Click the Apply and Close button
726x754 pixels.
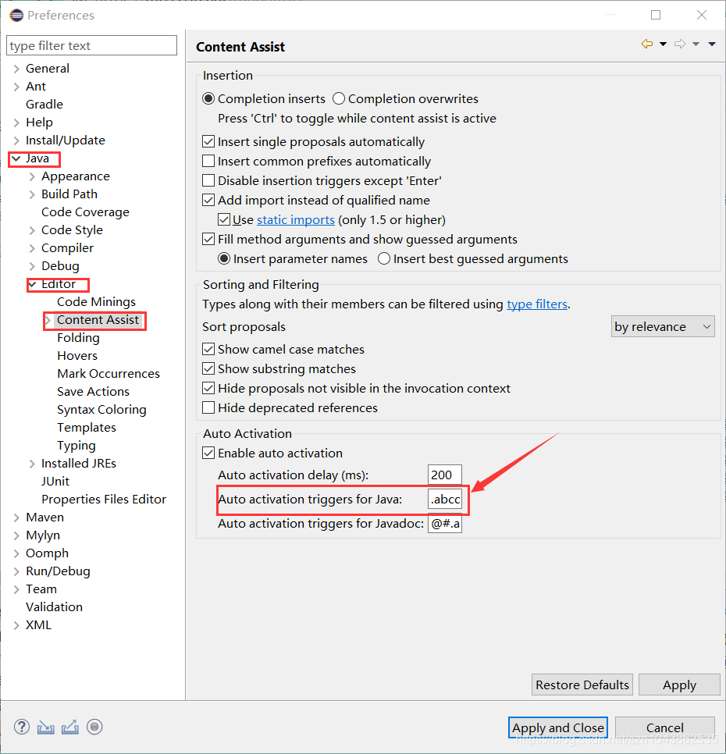coord(557,727)
